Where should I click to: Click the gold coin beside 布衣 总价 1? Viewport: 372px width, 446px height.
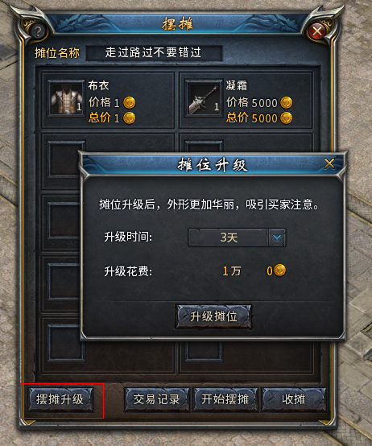tap(129, 118)
